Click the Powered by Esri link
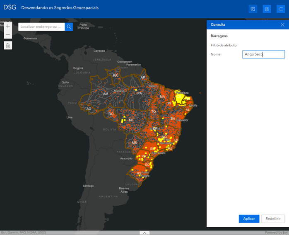Image resolution: width=289 pixels, height=235 pixels. pyautogui.click(x=276, y=233)
